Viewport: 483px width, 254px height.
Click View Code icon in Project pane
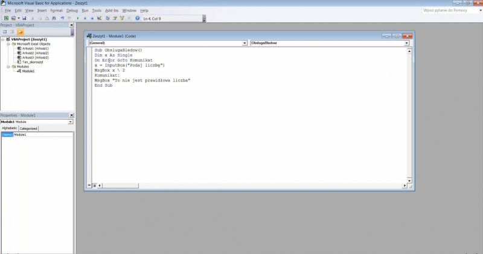[x=4, y=31]
